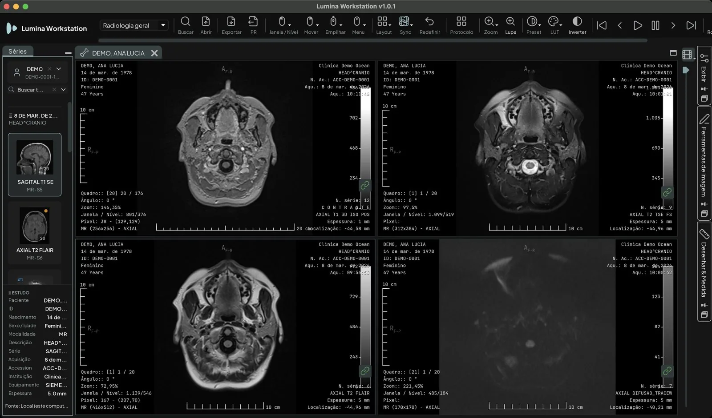Open the Preset window presets
This screenshot has height=418, width=712.
[x=534, y=25]
